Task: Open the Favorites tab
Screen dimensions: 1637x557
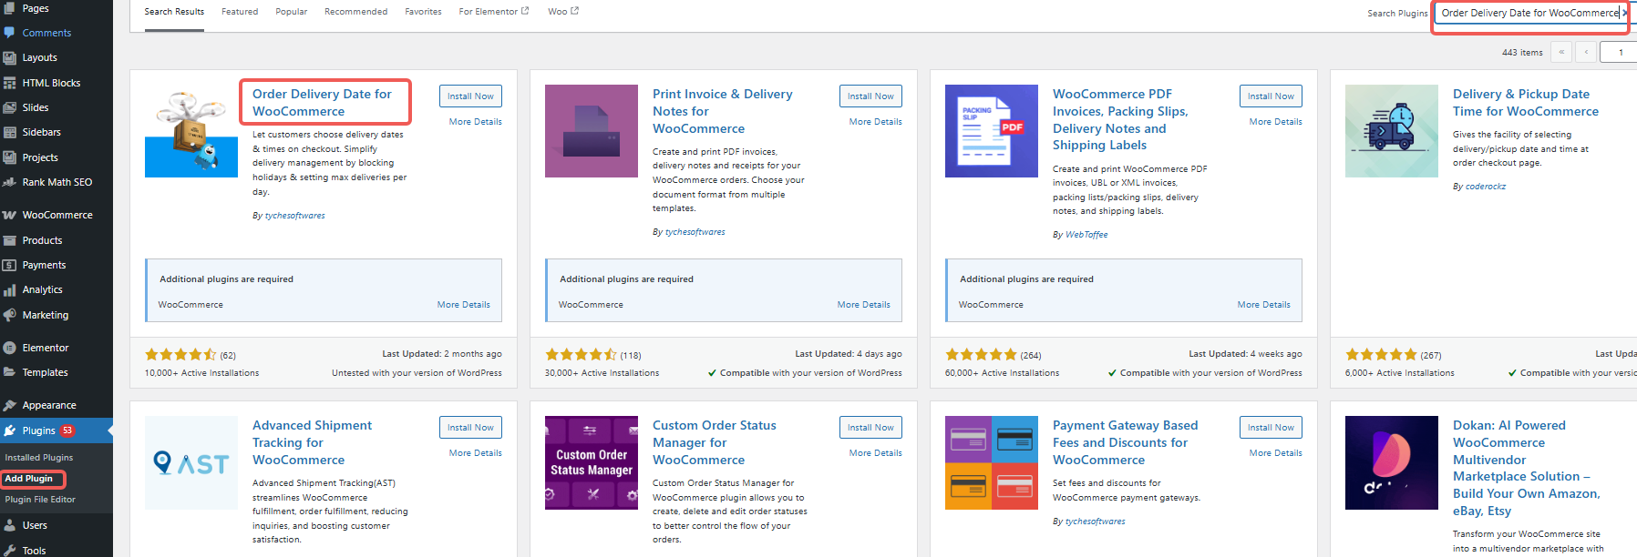Action: [x=423, y=12]
